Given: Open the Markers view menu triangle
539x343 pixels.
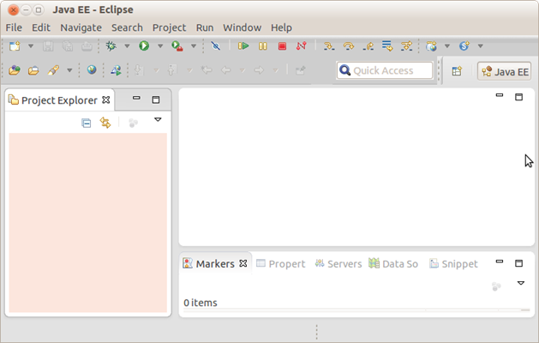Looking at the screenshot, I should tap(521, 283).
